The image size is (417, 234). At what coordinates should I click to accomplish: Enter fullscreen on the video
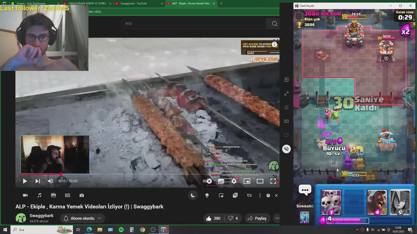coord(273,181)
